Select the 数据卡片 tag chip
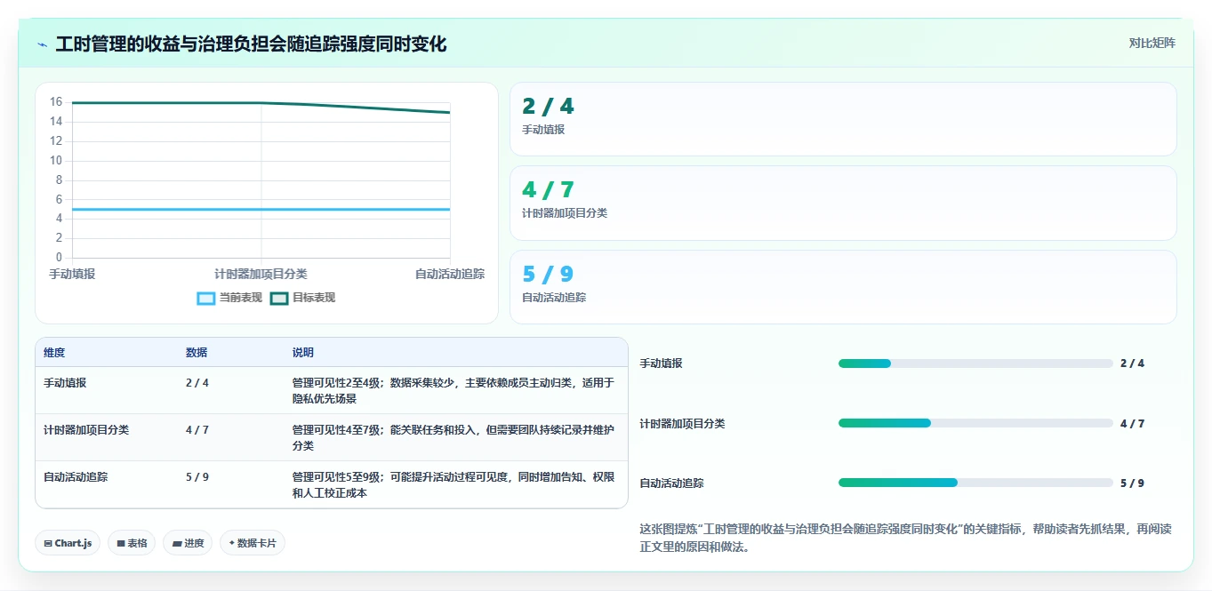1212x591 pixels. [253, 543]
